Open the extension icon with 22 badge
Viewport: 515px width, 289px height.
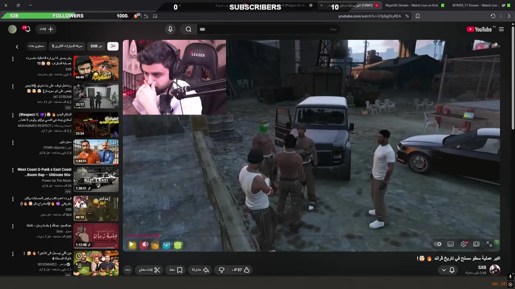pyautogui.click(x=137, y=16)
